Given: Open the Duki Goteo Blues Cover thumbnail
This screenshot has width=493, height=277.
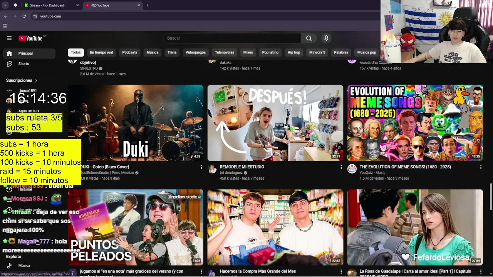Looking at the screenshot, I should 136,123.
